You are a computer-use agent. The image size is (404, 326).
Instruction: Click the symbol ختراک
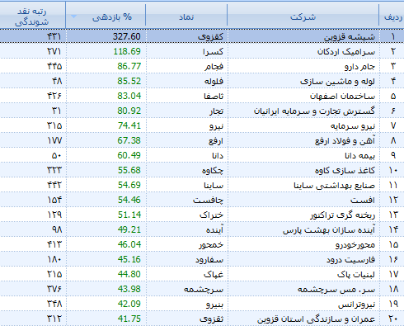click(211, 215)
